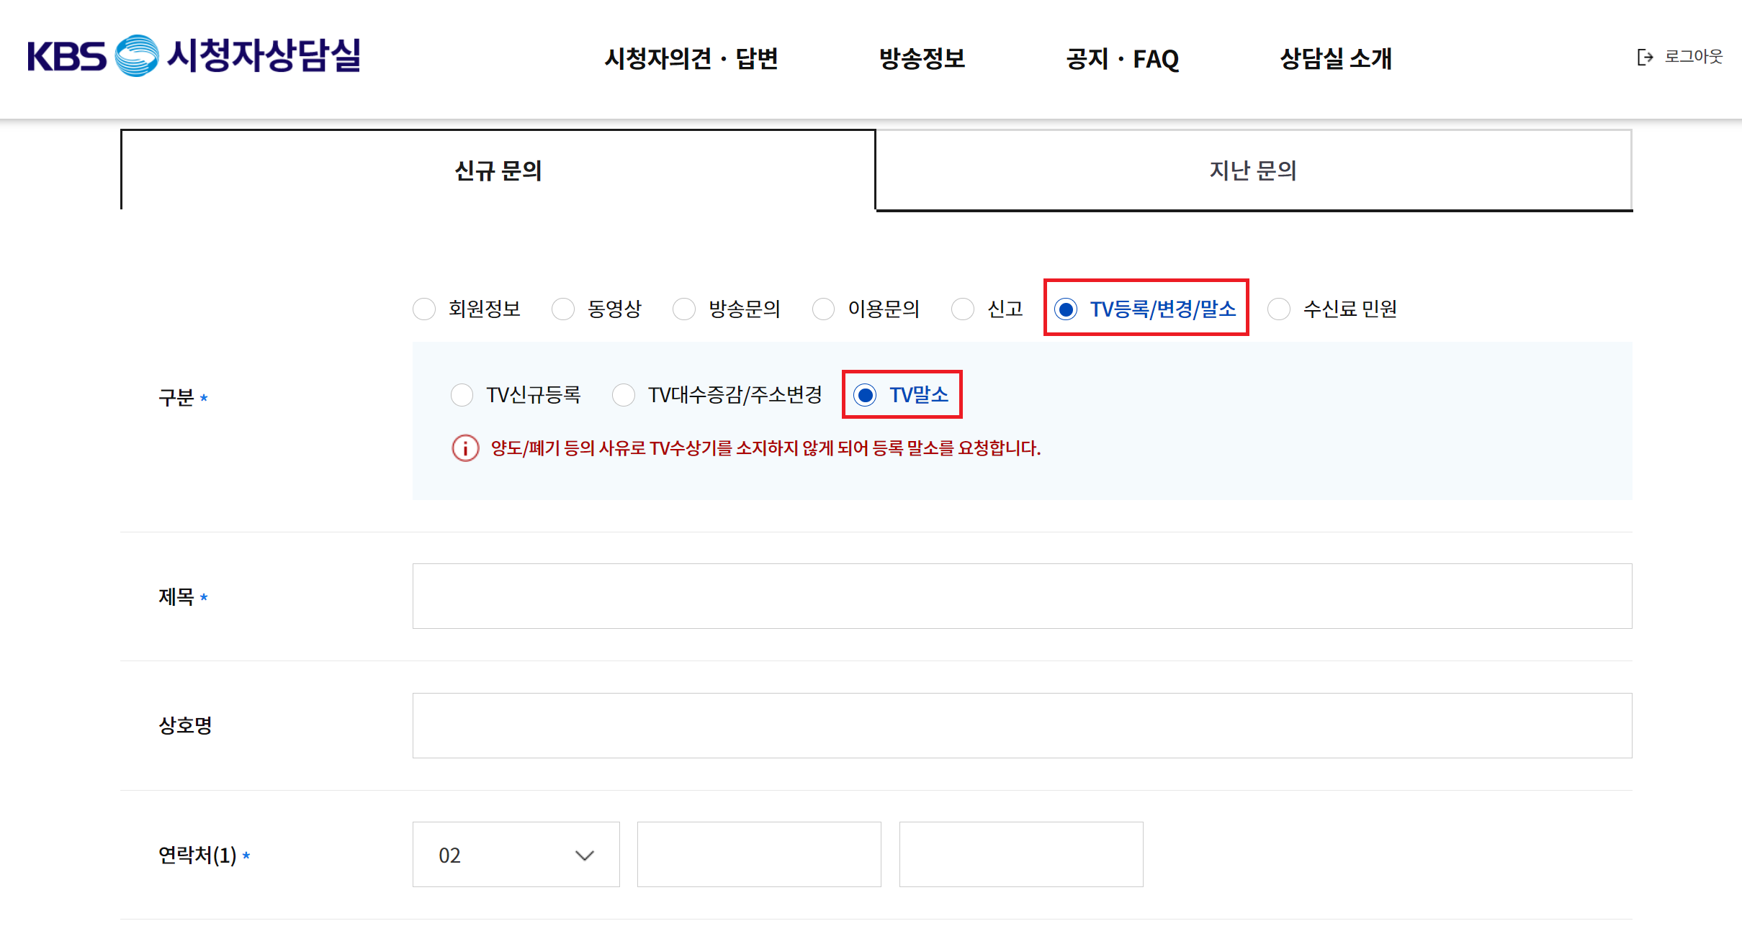1742x926 pixels.
Task: Open the 방송정보 menu
Action: tap(922, 58)
